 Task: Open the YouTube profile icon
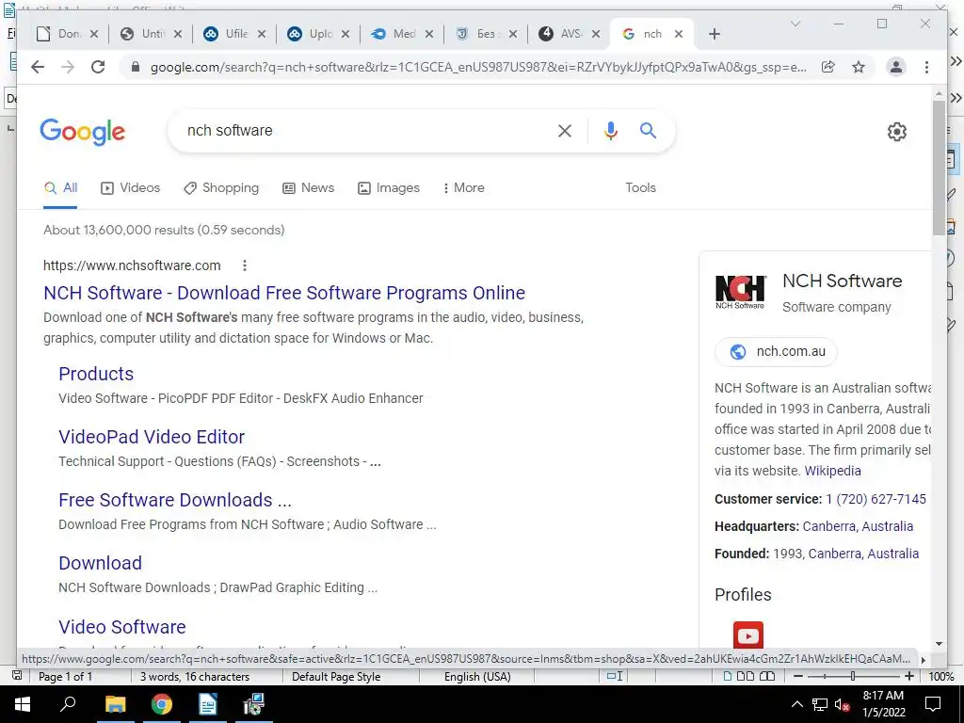pos(748,635)
